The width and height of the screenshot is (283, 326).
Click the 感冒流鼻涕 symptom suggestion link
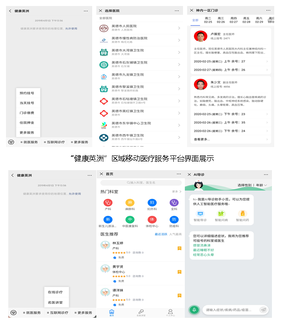(x=202, y=245)
